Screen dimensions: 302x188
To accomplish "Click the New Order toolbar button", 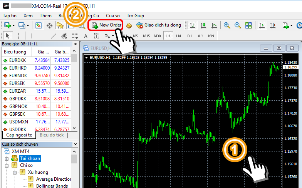I will [x=106, y=25].
